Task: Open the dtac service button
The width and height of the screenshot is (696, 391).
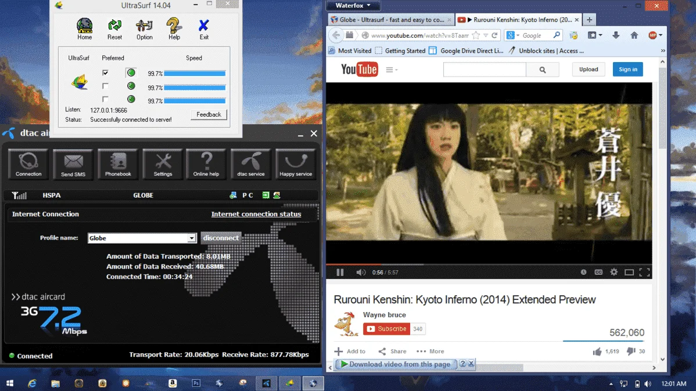Action: pyautogui.click(x=251, y=164)
